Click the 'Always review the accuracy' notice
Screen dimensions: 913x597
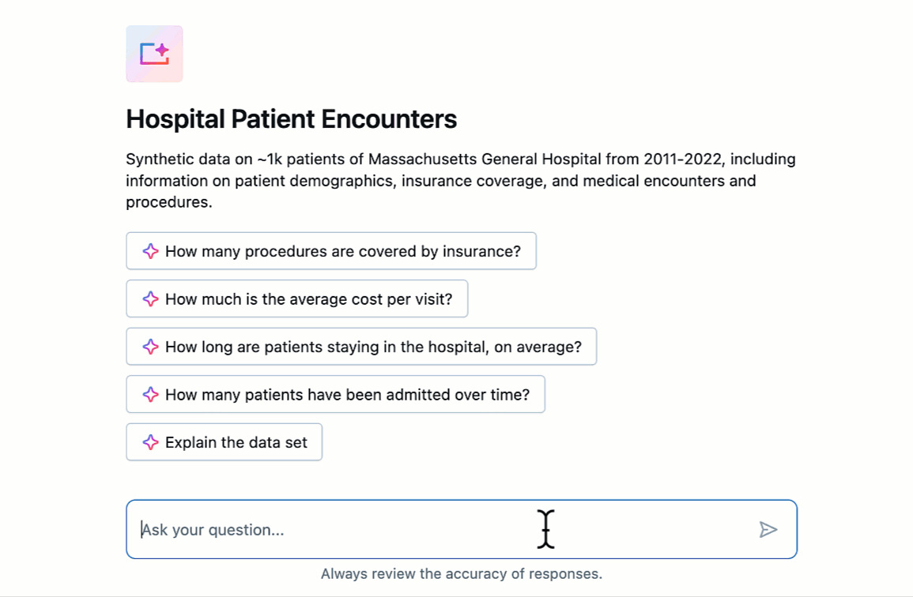point(461,574)
